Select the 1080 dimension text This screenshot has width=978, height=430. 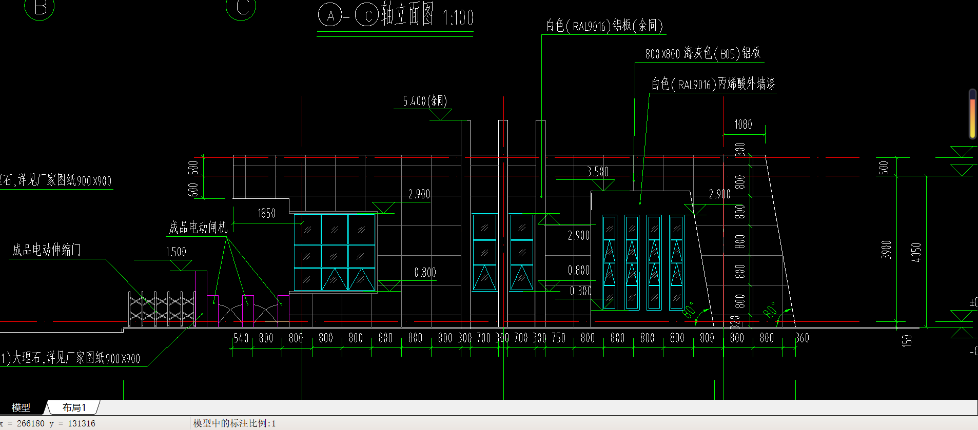(743, 125)
